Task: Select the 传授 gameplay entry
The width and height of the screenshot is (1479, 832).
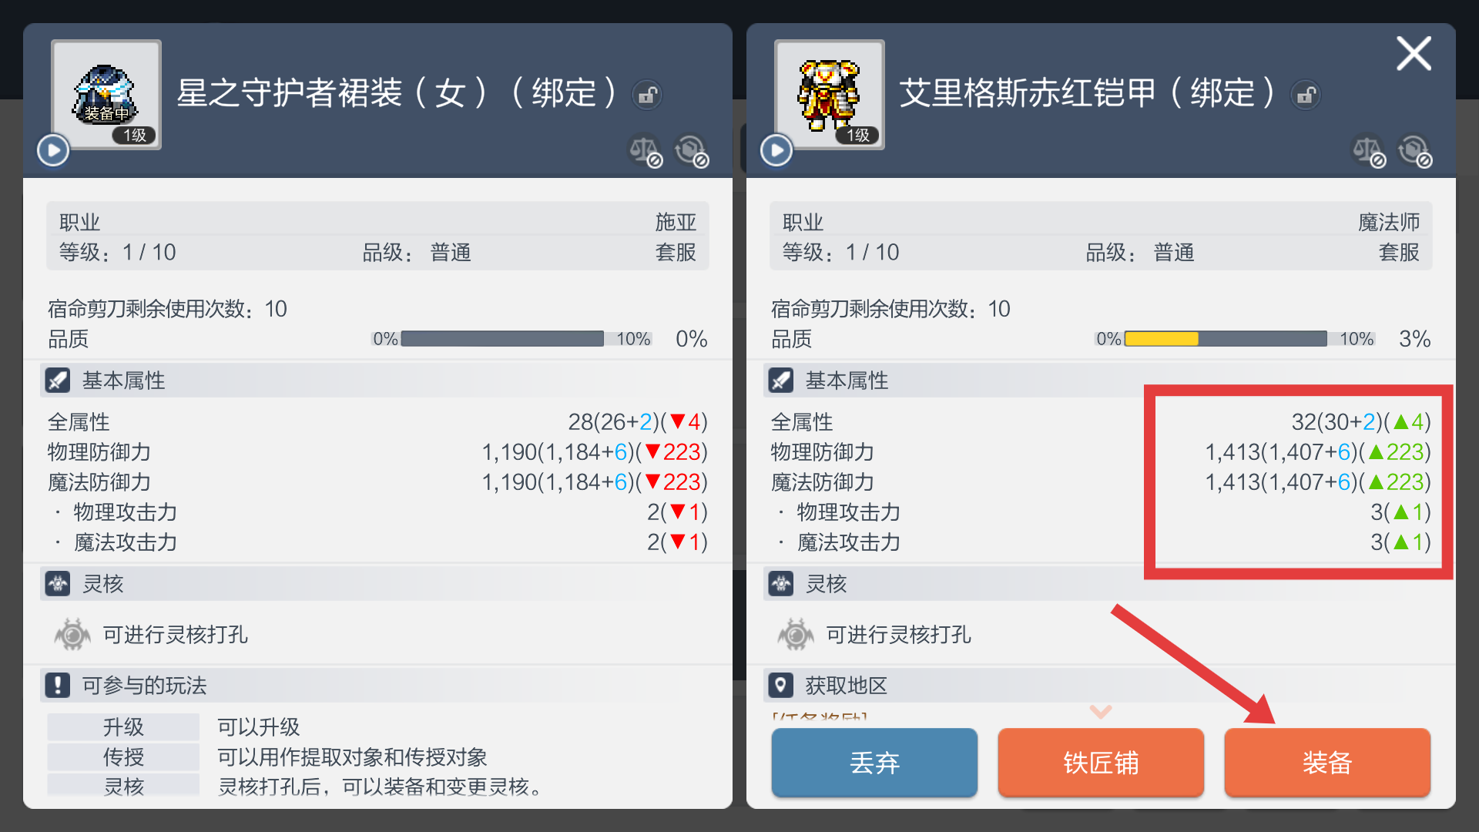Action: point(123,757)
